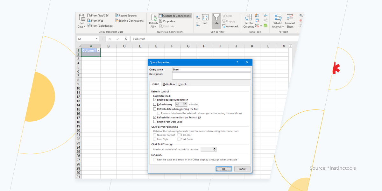Increase the refresh minutes spinner

point(186,103)
